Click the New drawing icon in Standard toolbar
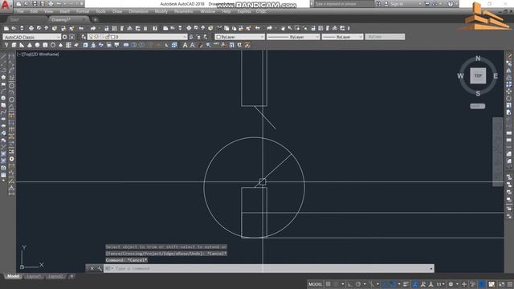The height and width of the screenshot is (289, 514). [x=6, y=29]
